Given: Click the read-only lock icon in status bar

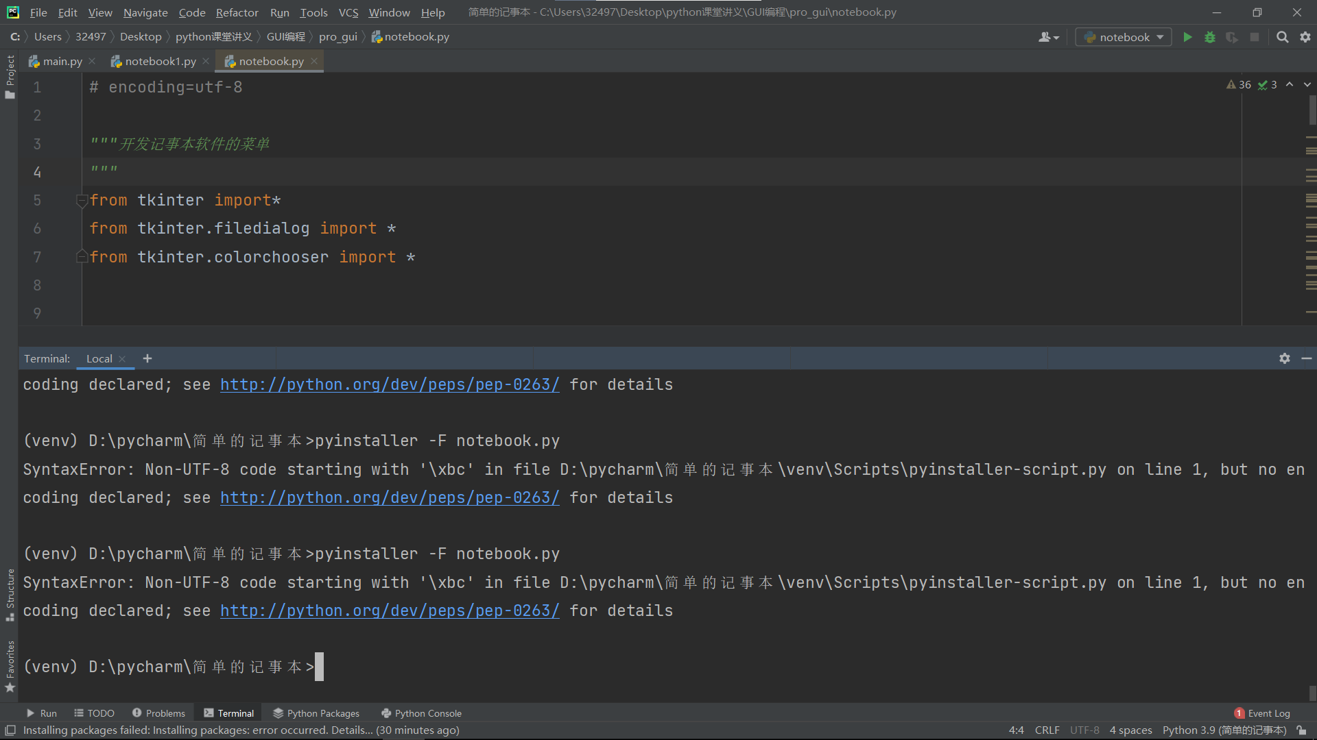Looking at the screenshot, I should (x=1302, y=730).
